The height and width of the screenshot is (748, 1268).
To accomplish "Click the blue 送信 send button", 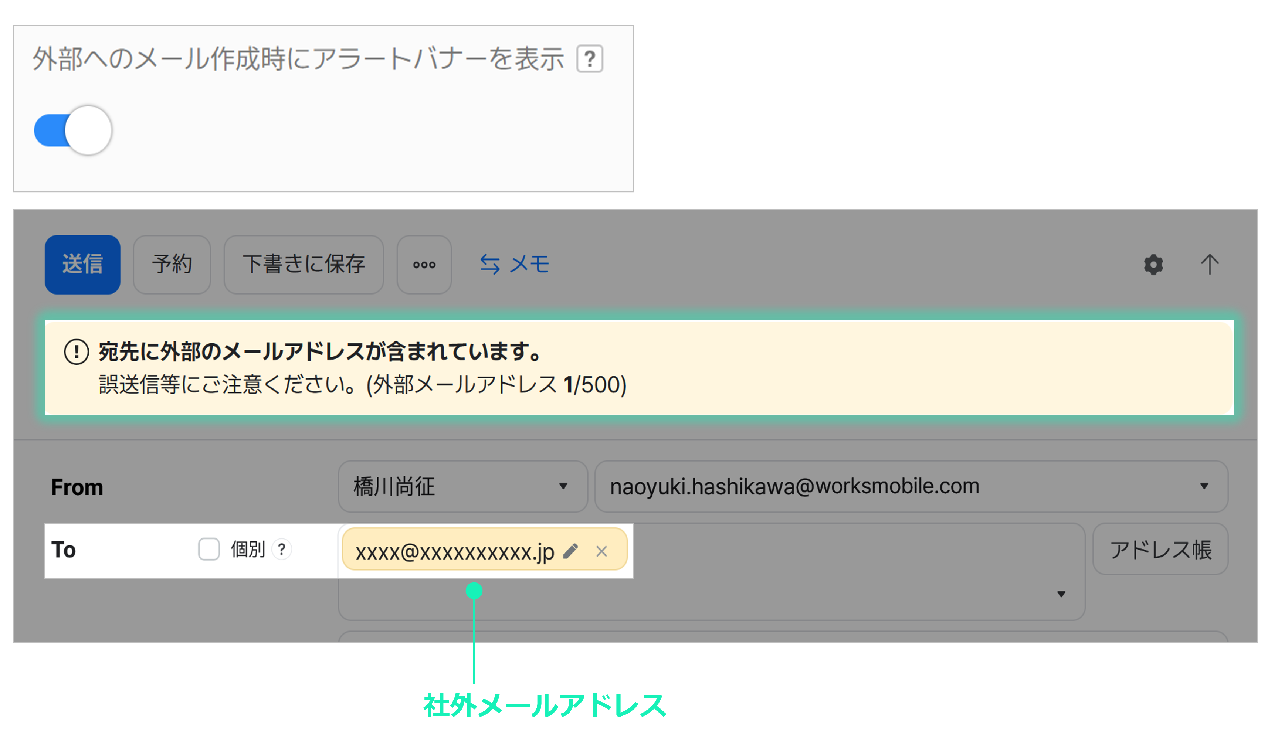I will (82, 265).
